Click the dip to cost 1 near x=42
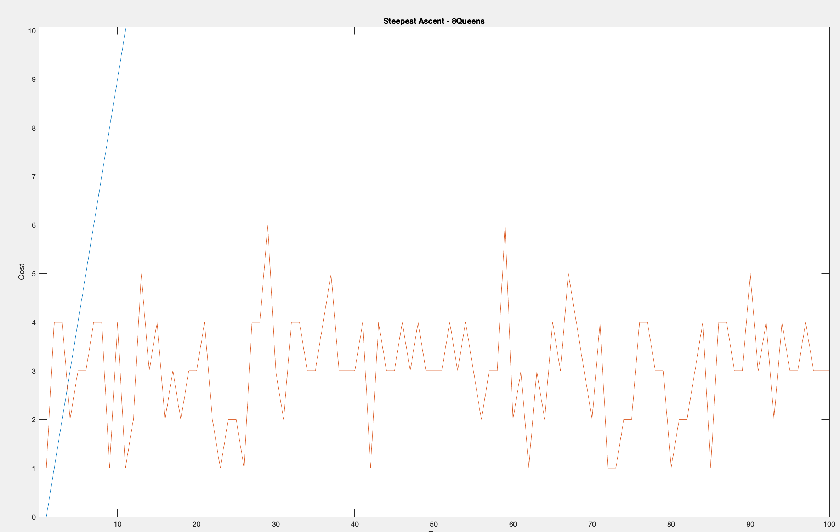 [x=370, y=468]
